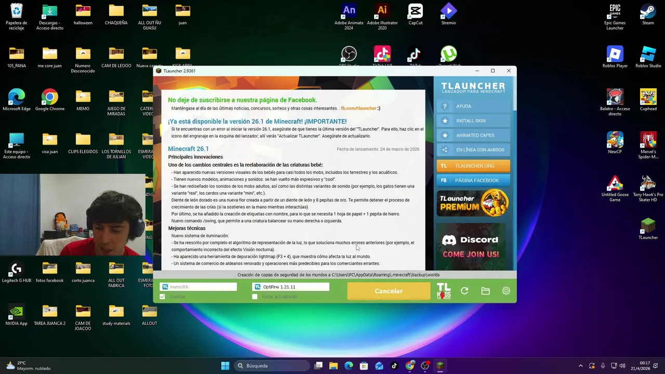Open ANIMATED CAPES in the sidebar

coord(473,135)
